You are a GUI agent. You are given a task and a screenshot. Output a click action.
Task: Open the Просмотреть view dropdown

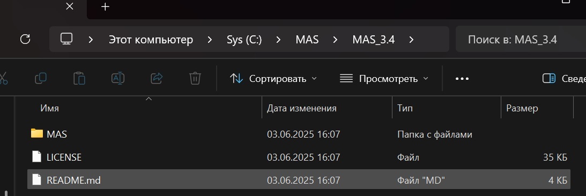(384, 79)
